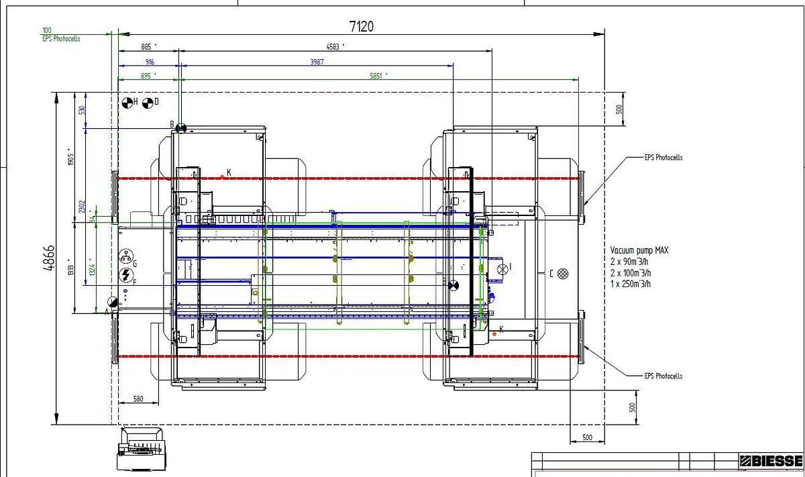Click the lower right EPS Photocells label
The width and height of the screenshot is (805, 477).
[x=663, y=376]
